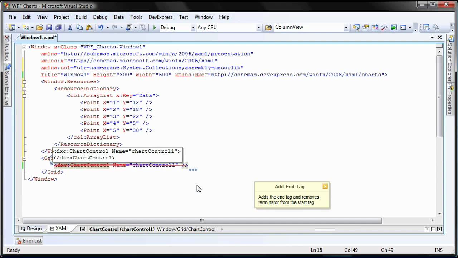Image resolution: width=458 pixels, height=258 pixels.
Task: Expand the New Project dropdown arrow
Action: coord(18,28)
